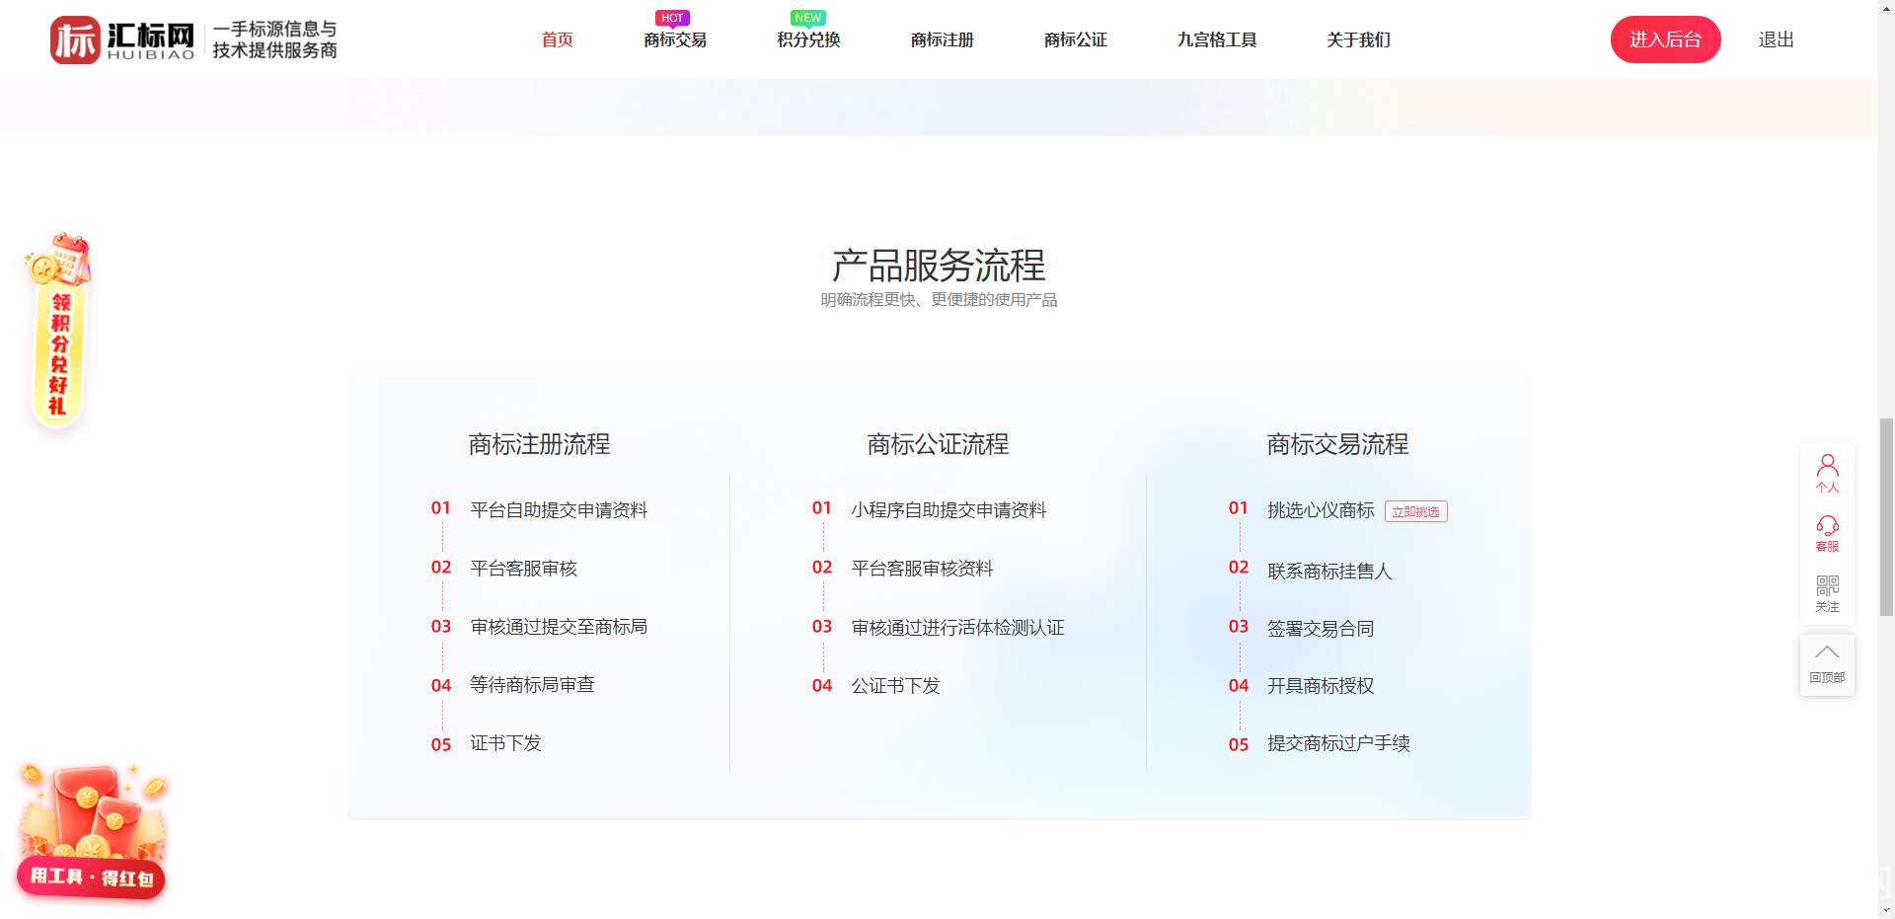1895x919 pixels.
Task: Click step text 等待商标局审查
Action: (x=532, y=685)
